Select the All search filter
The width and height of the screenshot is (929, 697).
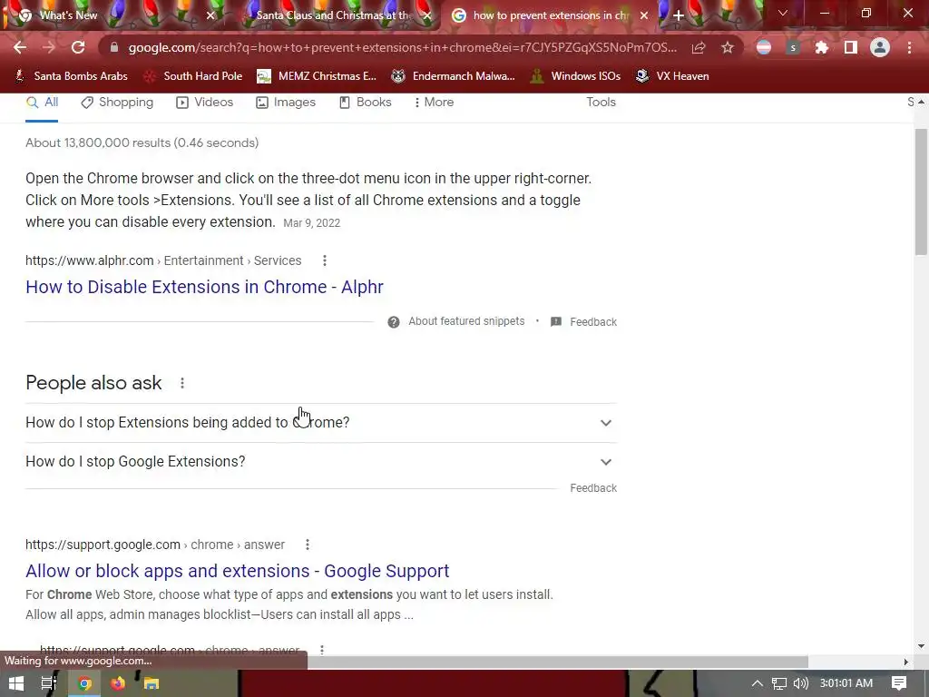[x=42, y=103]
